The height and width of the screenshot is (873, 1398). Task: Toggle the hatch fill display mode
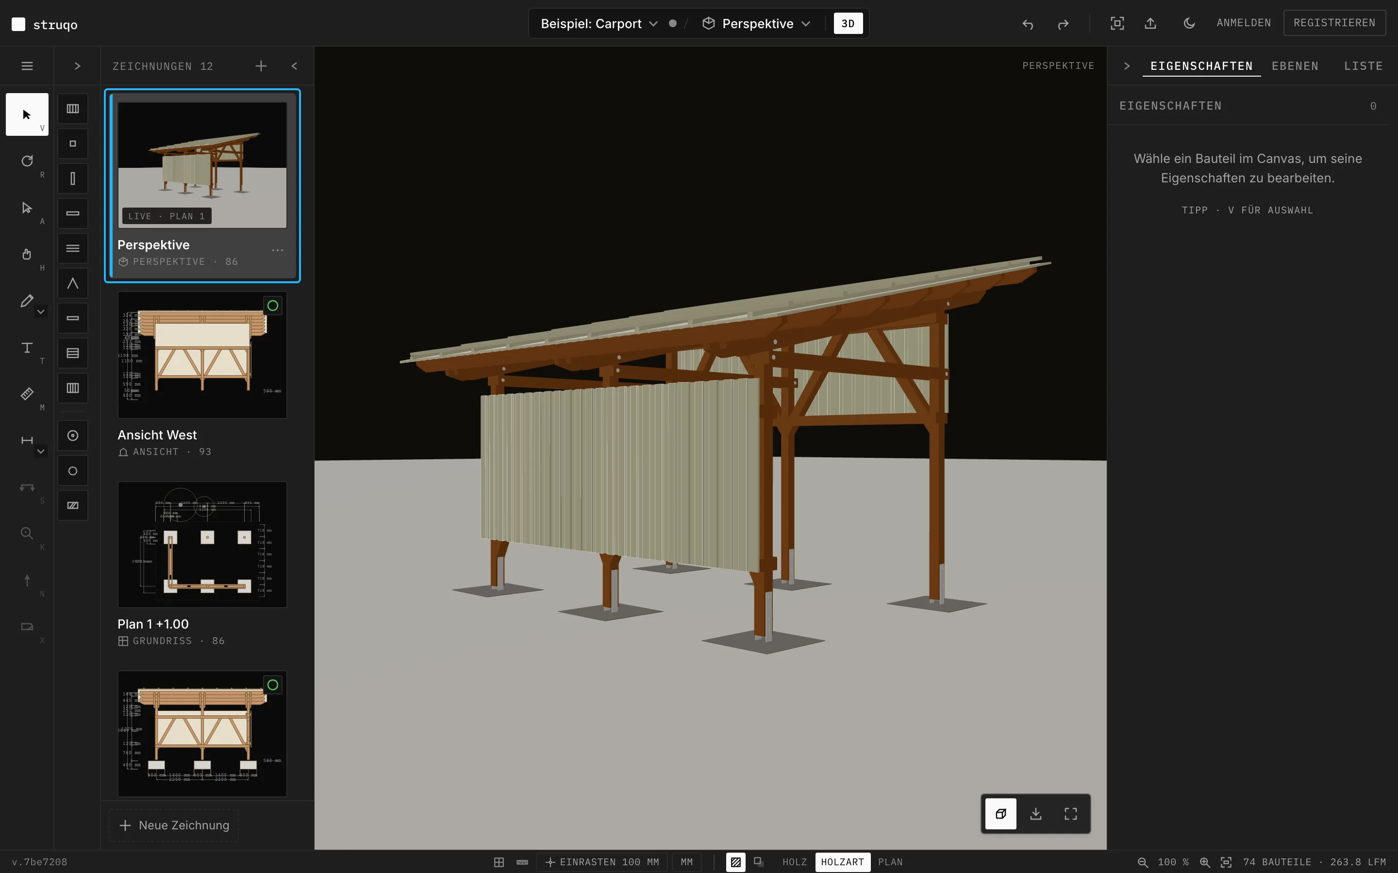point(735,862)
